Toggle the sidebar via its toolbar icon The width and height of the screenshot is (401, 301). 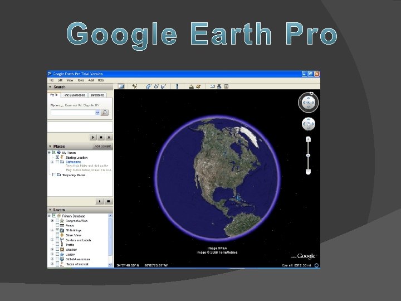coord(121,86)
